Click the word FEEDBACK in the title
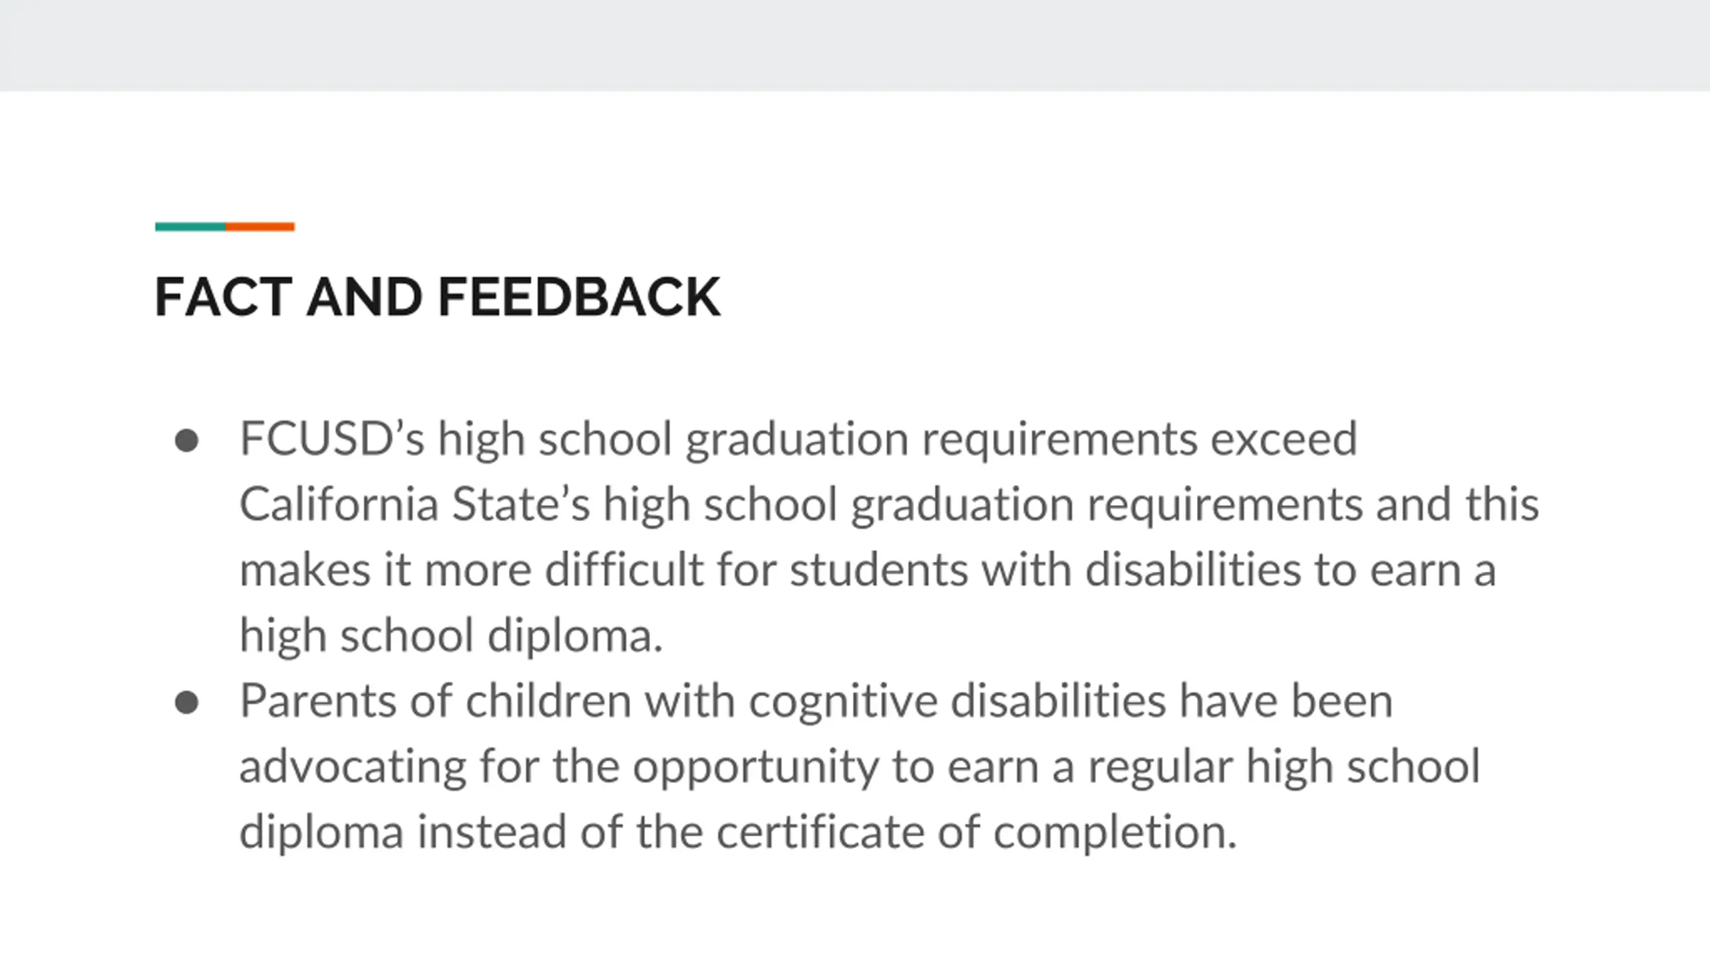This screenshot has width=1710, height=961. pyautogui.click(x=579, y=297)
